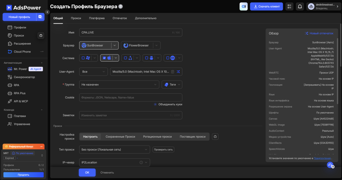Open Тип прокси dropdown
Image resolution: width=342 pixels, height=180 pixels.
pos(115,150)
